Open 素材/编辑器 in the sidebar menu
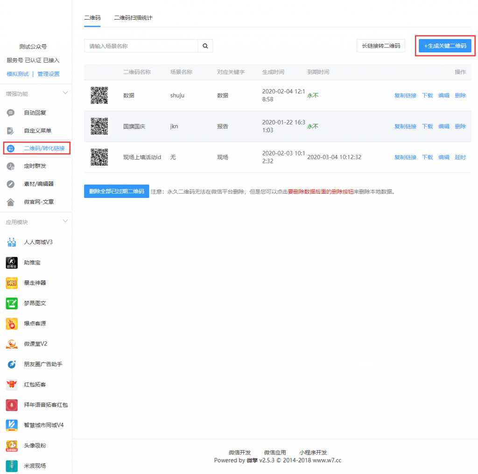 point(39,184)
